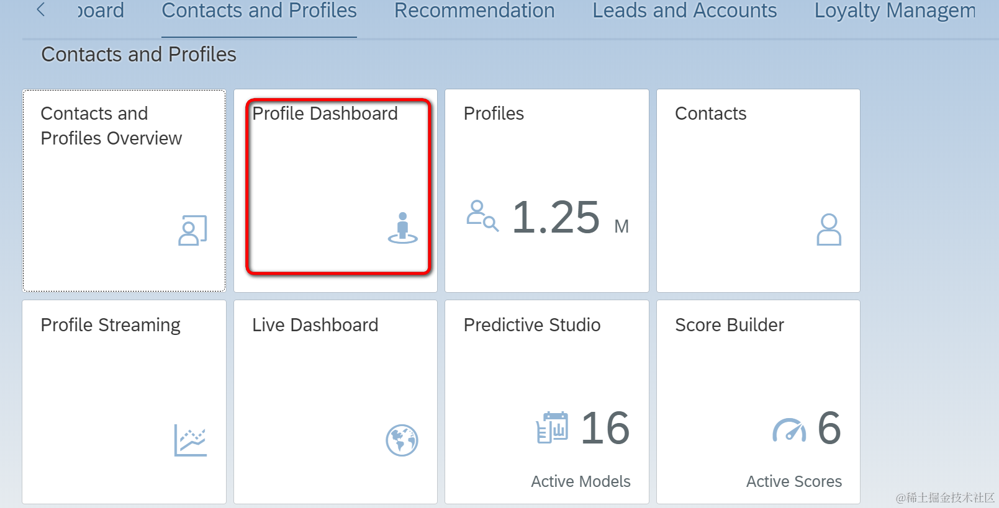
Task: Click the Profile Streaming line chart icon
Action: tap(190, 440)
